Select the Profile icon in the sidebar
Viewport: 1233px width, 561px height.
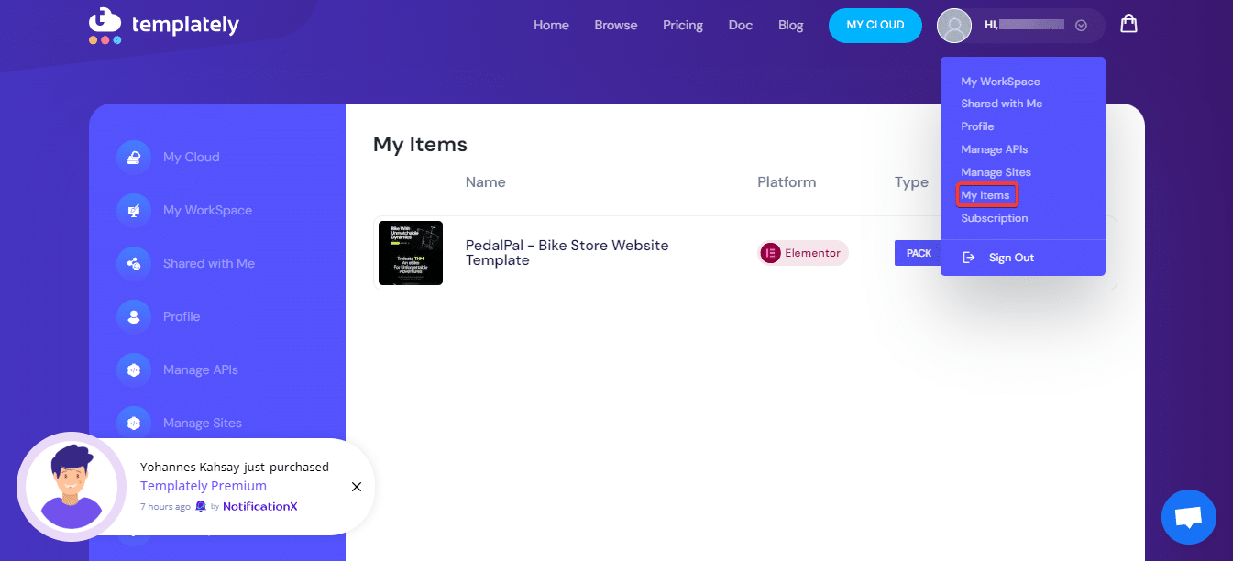pyautogui.click(x=135, y=316)
